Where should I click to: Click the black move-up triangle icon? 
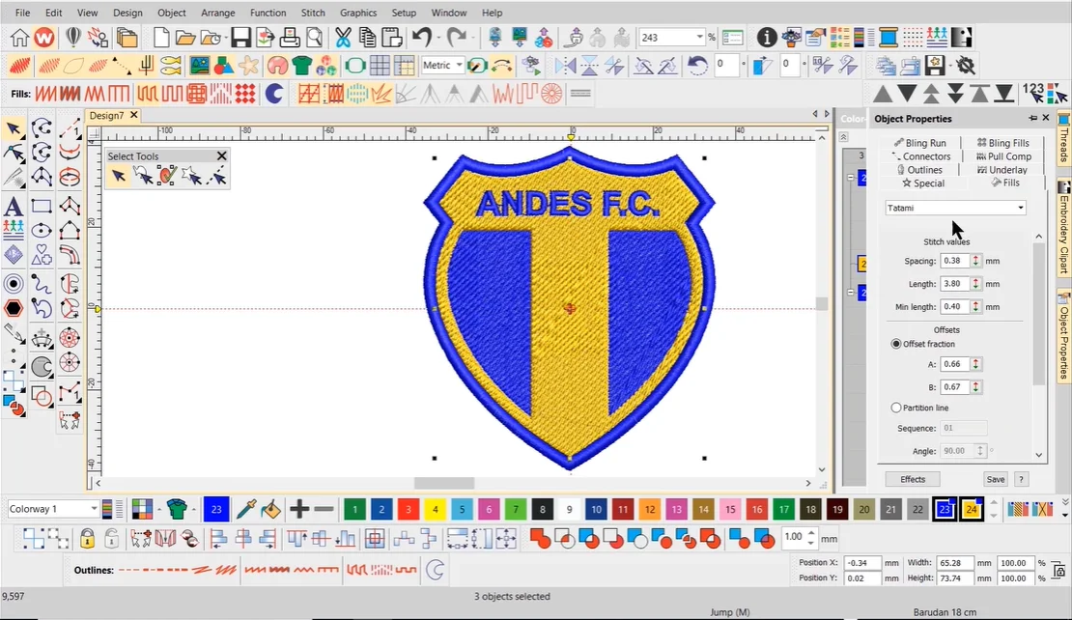point(883,94)
